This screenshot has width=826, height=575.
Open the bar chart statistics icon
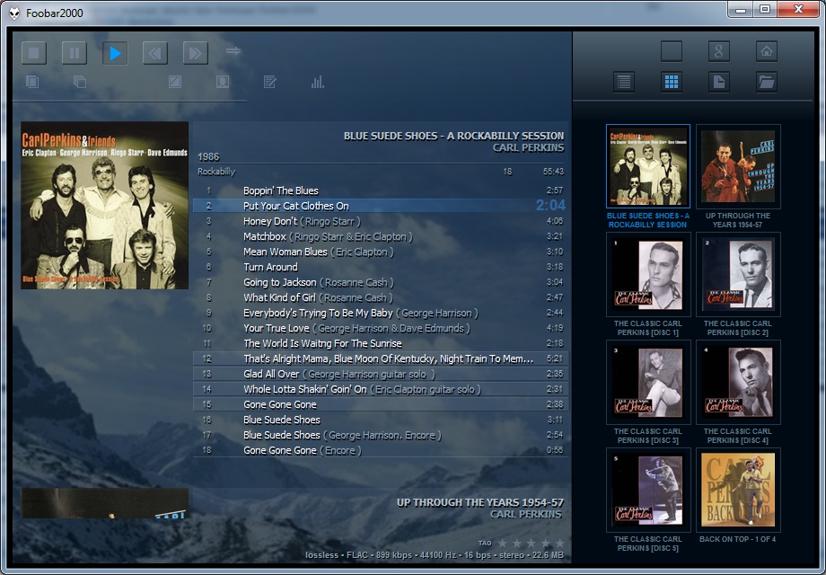(317, 82)
